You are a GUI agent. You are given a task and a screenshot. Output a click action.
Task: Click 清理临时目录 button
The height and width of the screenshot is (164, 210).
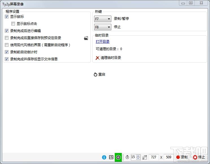[x=108, y=58]
